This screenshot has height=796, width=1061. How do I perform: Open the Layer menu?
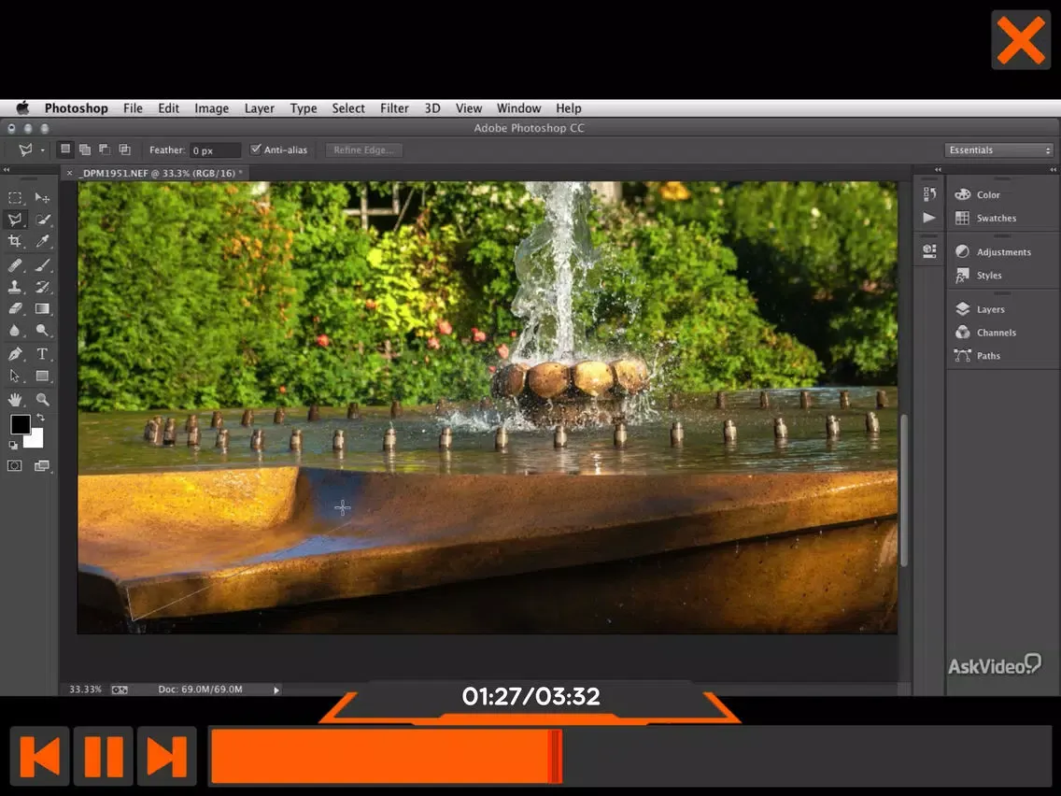point(259,108)
